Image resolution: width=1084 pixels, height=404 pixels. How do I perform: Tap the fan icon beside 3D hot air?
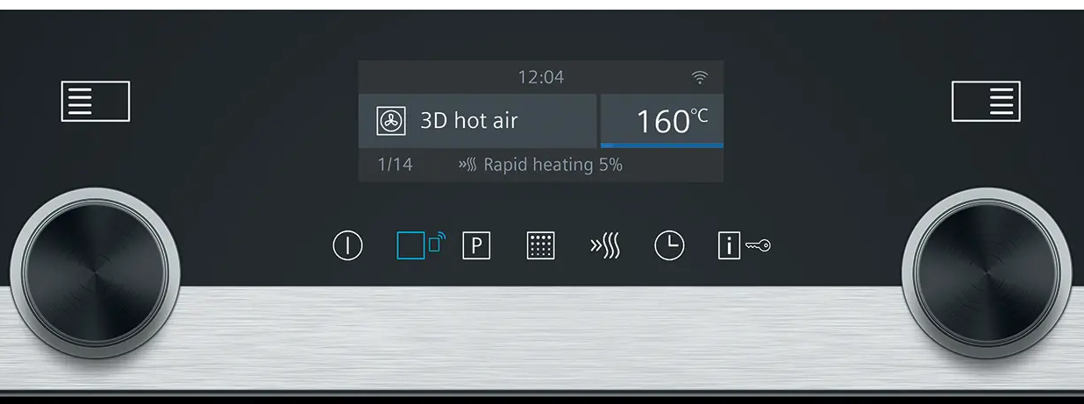point(391,121)
